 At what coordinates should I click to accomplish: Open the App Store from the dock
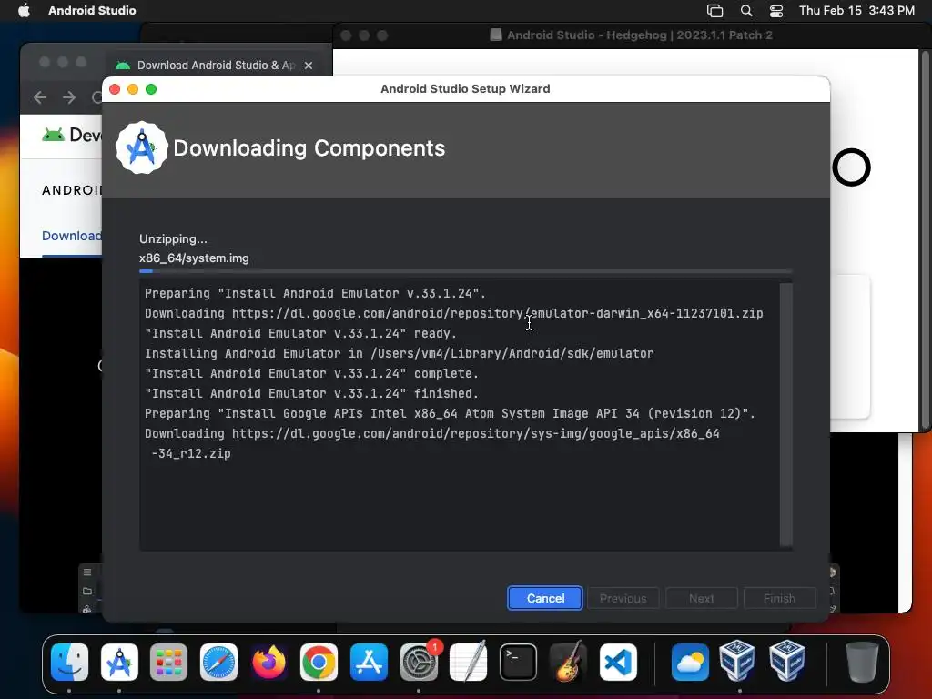[369, 662]
